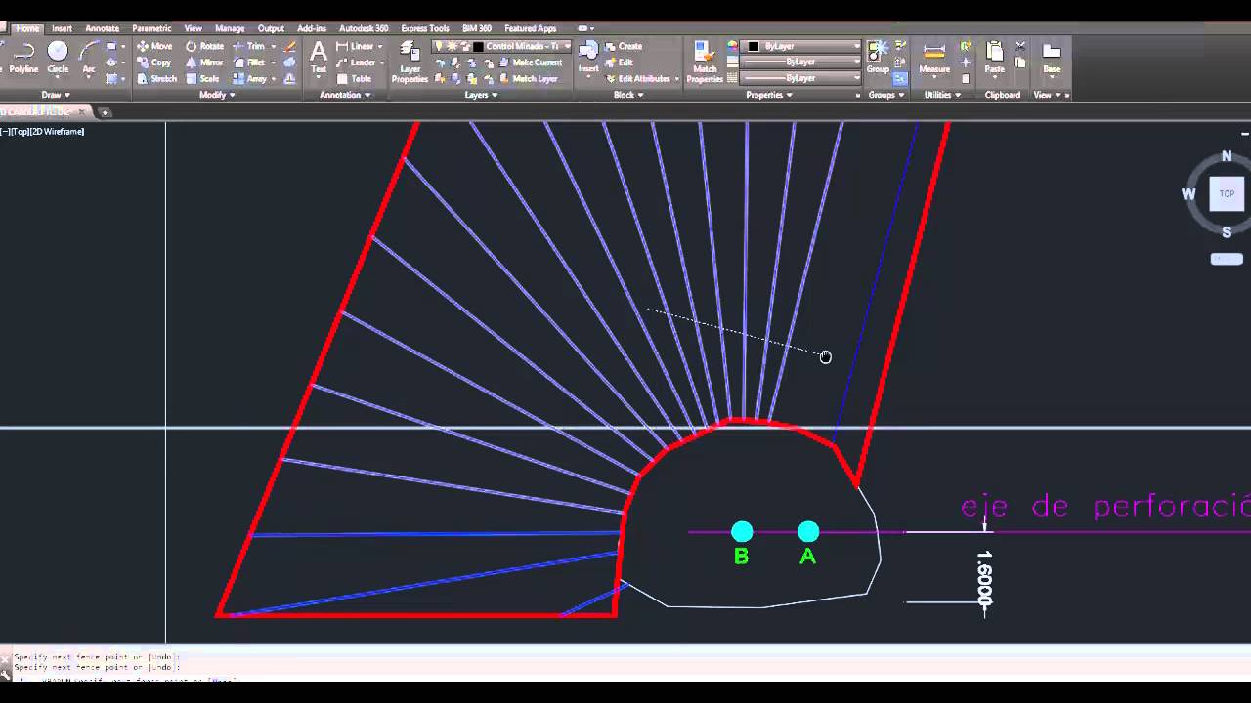Open the Insert ribbon tab
Viewport: 1251px width, 703px height.
point(62,28)
